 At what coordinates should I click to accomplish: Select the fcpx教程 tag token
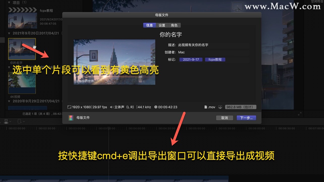(215, 60)
